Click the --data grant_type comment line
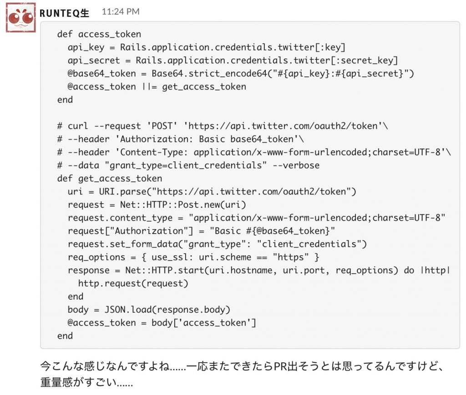 tap(188, 165)
